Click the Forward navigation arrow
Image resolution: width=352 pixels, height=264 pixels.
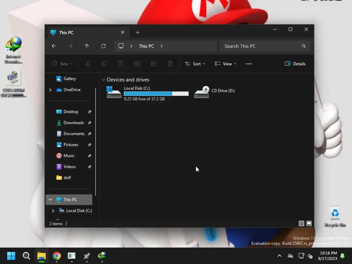[x=70, y=46]
